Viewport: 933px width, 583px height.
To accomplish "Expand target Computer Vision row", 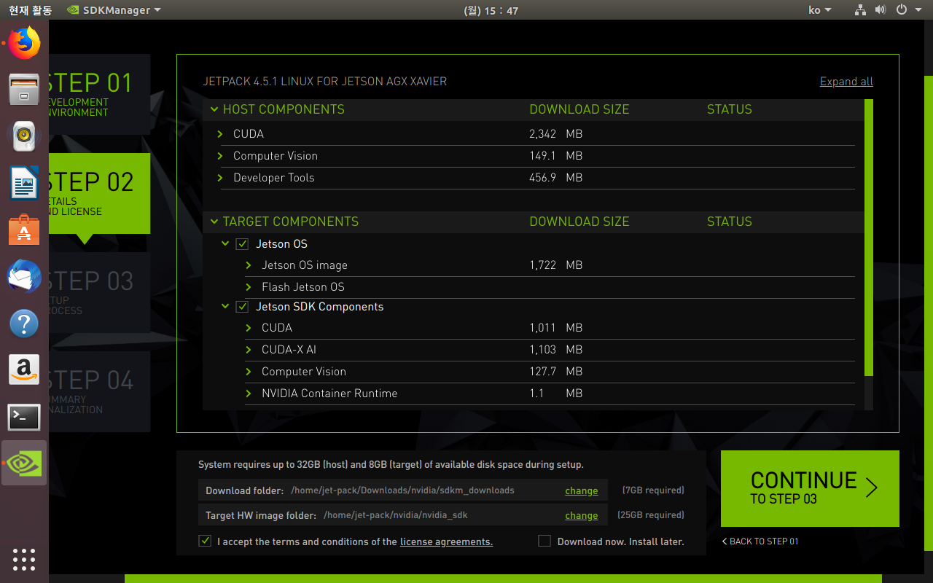I will (249, 372).
